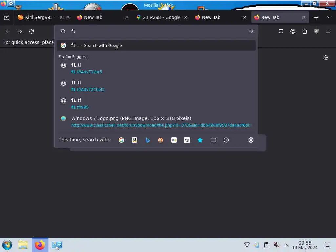The image size is (336, 252).
Task: Click the Firefox taskbar button
Action: click(x=40, y=245)
